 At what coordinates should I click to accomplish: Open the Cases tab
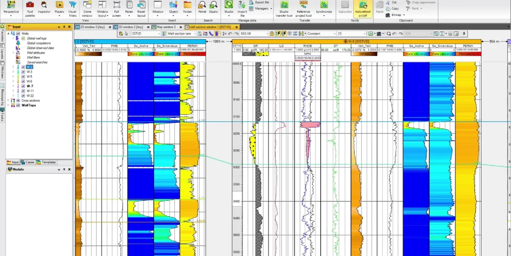[x=27, y=162]
